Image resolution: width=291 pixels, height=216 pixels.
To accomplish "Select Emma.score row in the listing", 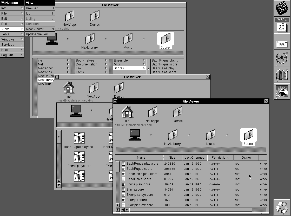I will coord(194,190).
